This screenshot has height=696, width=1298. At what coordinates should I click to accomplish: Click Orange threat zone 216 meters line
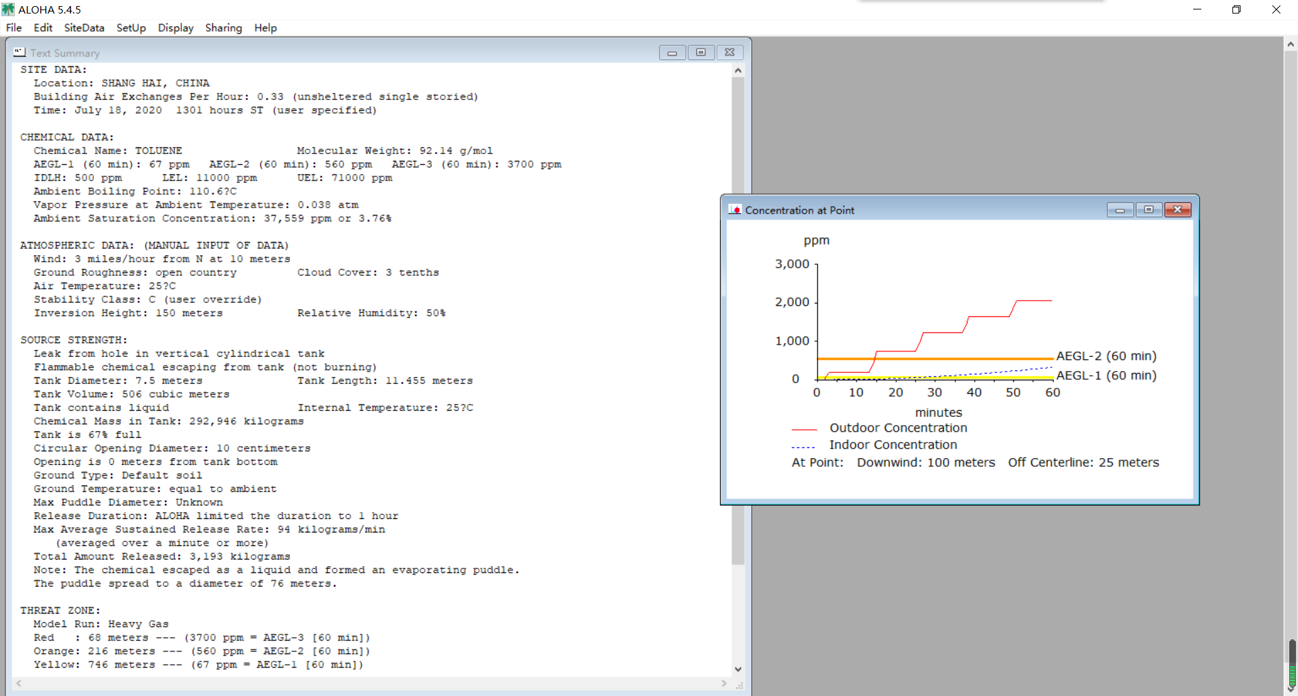coord(202,651)
